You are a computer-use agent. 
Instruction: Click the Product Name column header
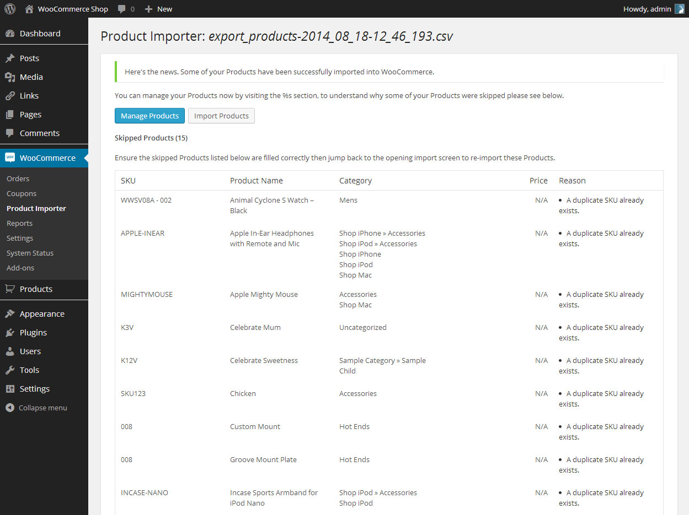pos(257,181)
